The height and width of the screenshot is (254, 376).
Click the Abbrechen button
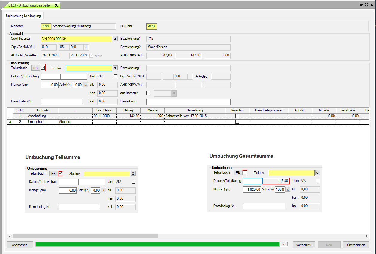point(20,245)
